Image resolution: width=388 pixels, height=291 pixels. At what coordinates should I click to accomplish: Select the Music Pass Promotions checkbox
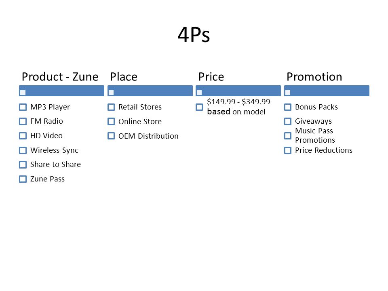click(288, 136)
